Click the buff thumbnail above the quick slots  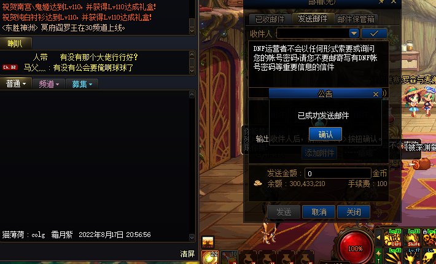coord(208,242)
